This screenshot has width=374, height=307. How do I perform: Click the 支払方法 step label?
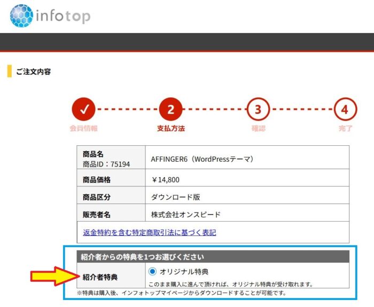(x=170, y=129)
